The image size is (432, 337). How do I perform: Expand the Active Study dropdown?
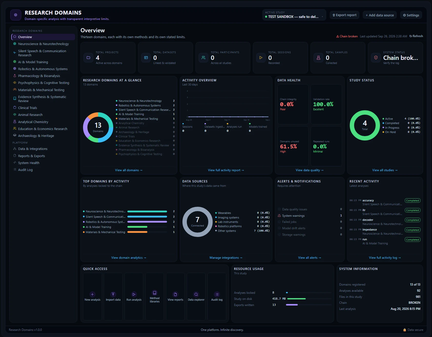(x=294, y=15)
